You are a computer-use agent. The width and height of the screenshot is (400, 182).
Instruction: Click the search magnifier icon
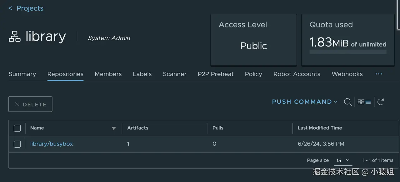(x=347, y=102)
